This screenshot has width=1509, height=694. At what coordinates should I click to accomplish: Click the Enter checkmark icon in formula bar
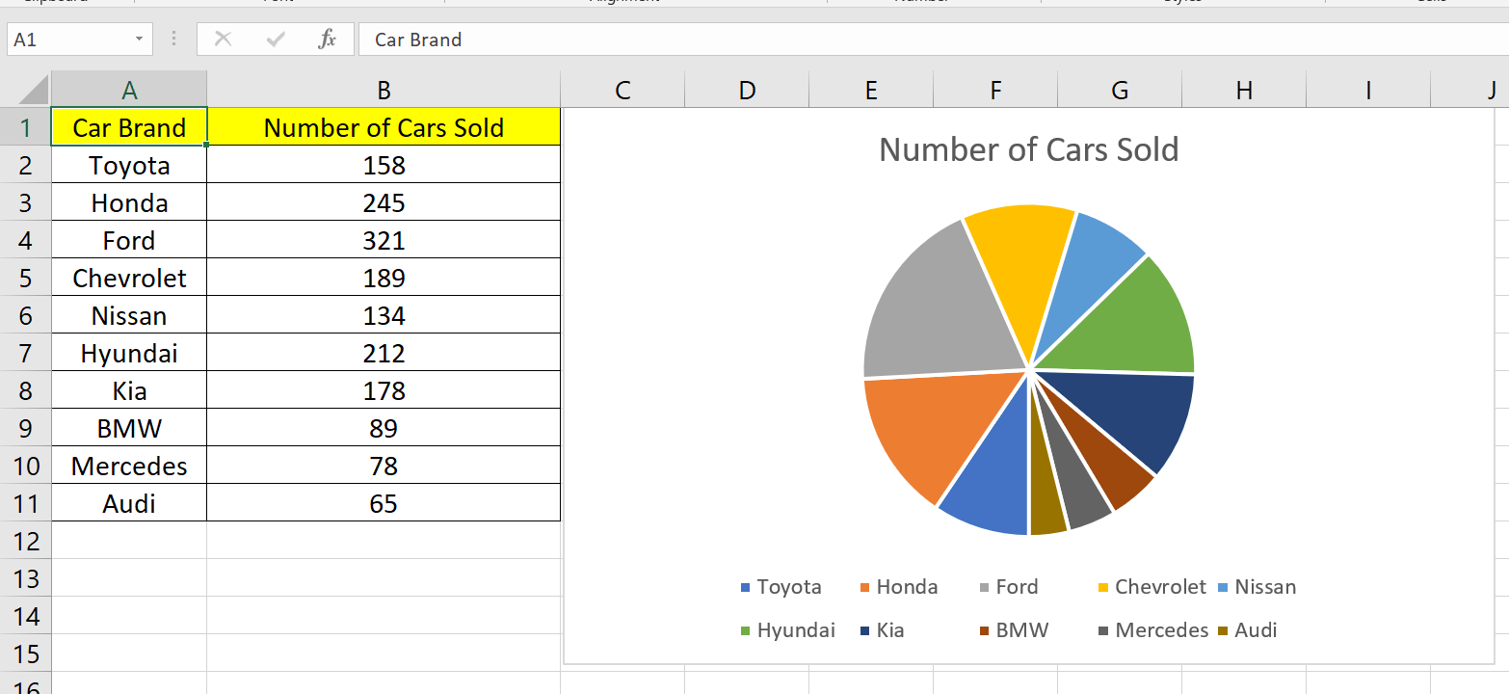point(276,40)
